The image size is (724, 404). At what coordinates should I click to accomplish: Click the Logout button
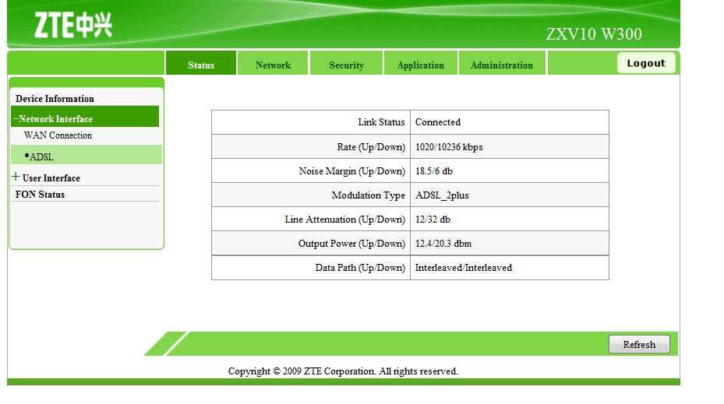[646, 63]
